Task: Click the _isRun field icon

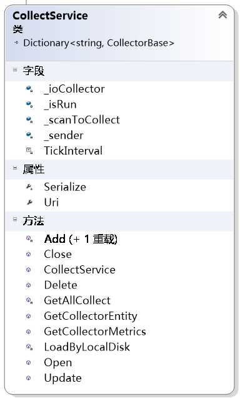Action: (x=29, y=105)
